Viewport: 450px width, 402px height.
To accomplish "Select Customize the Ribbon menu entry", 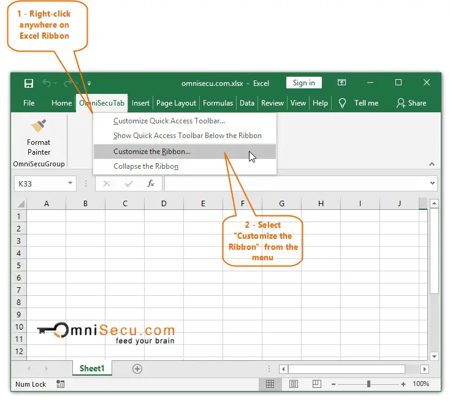I will [185, 152].
